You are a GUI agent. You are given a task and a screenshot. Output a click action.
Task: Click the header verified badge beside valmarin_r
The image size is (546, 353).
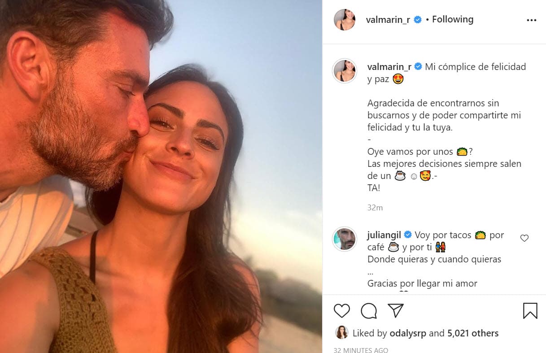(x=418, y=20)
